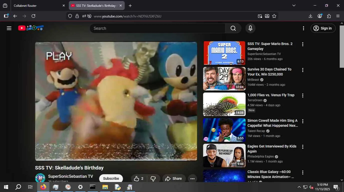The height and width of the screenshot is (192, 344).
Task: Expand the list all tabs chevron
Action: coord(294,5)
